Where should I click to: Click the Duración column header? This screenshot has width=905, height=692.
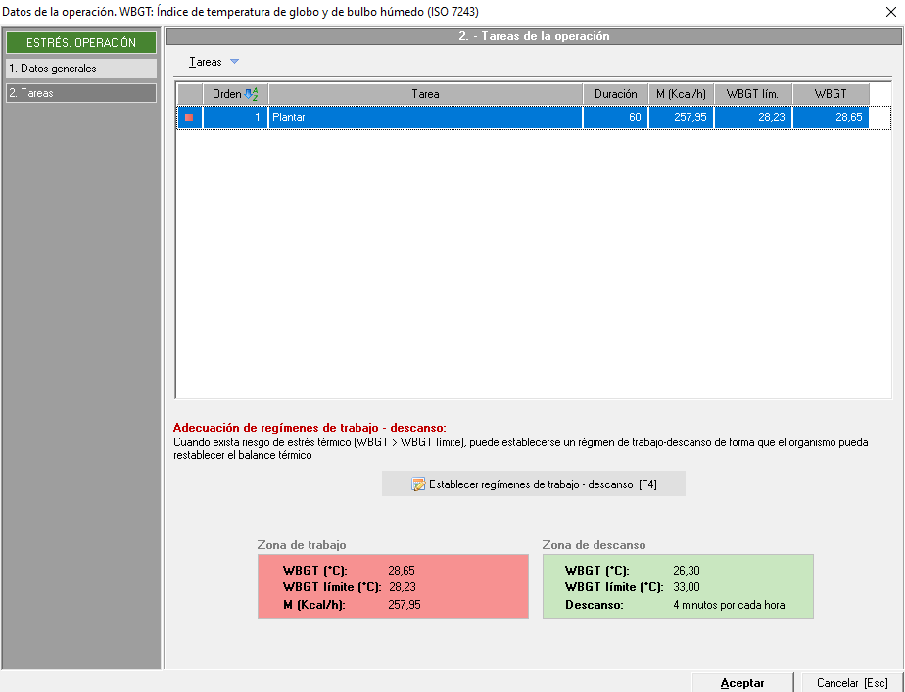click(615, 94)
